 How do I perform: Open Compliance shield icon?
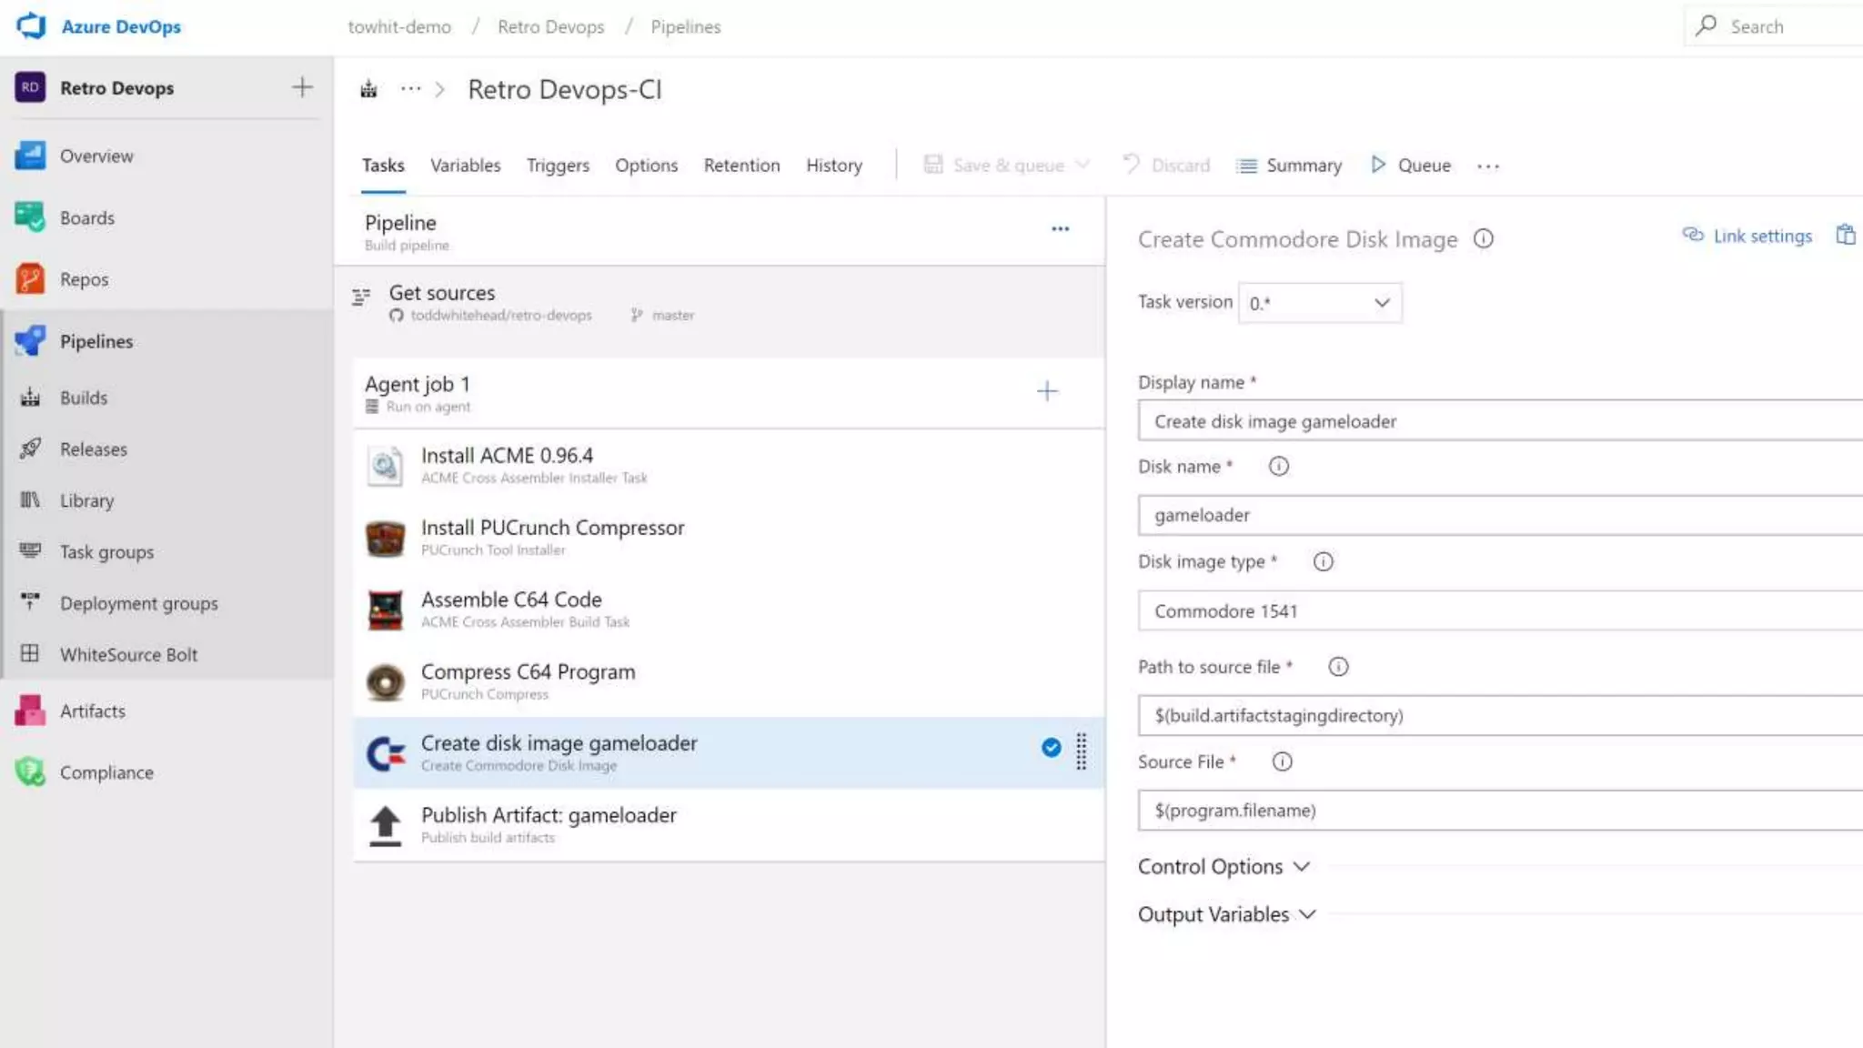29,772
